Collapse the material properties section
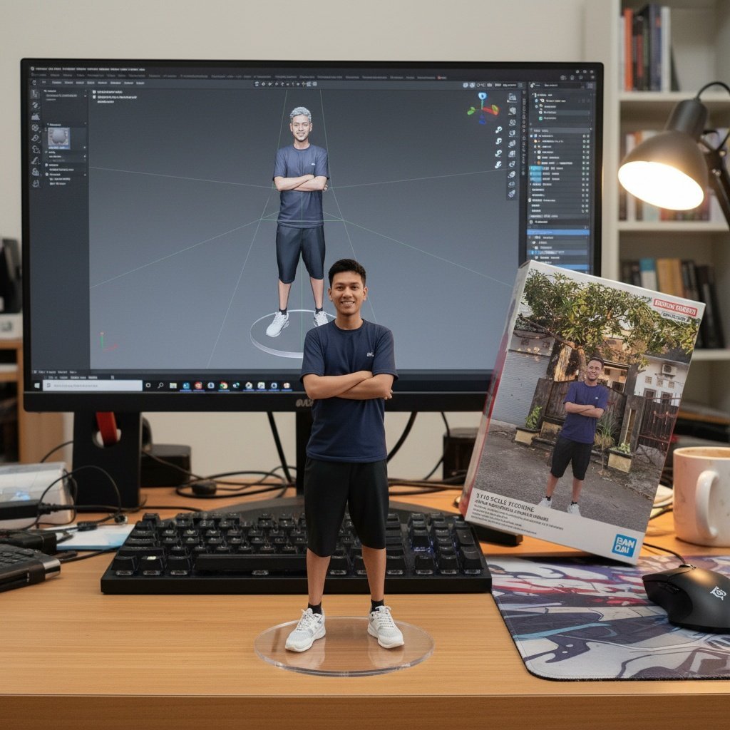 [46, 123]
